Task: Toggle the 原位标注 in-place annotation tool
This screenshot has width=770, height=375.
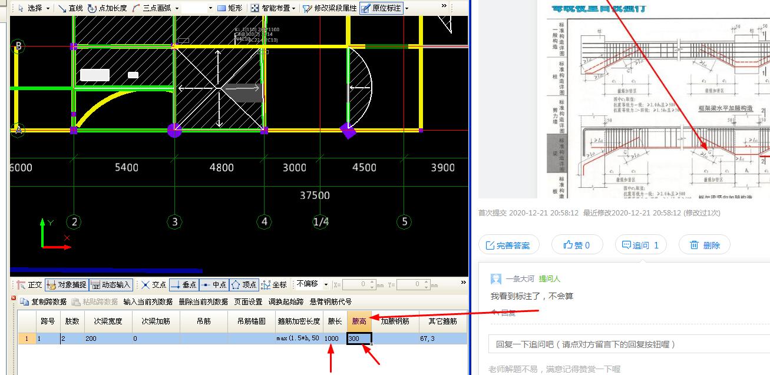Action: (381, 8)
